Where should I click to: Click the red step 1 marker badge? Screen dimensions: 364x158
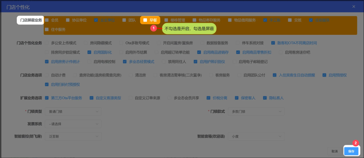[154, 28]
